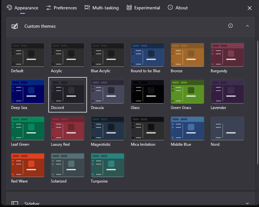259x207 pixels.
Task: Select the Default theme thumbnail
Action: [x=28, y=55]
